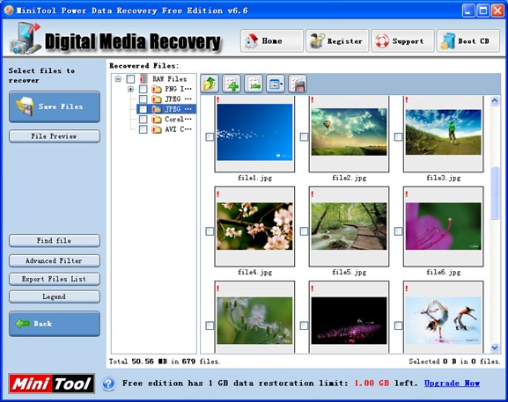Open the Home screen
Viewport: 508px width, 402px height.
click(x=272, y=40)
